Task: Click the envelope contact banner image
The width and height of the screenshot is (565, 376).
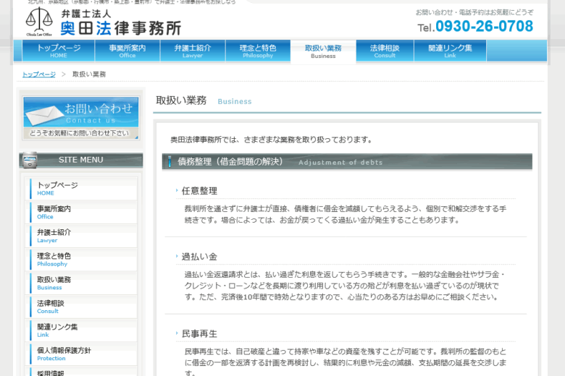Action: [x=80, y=118]
